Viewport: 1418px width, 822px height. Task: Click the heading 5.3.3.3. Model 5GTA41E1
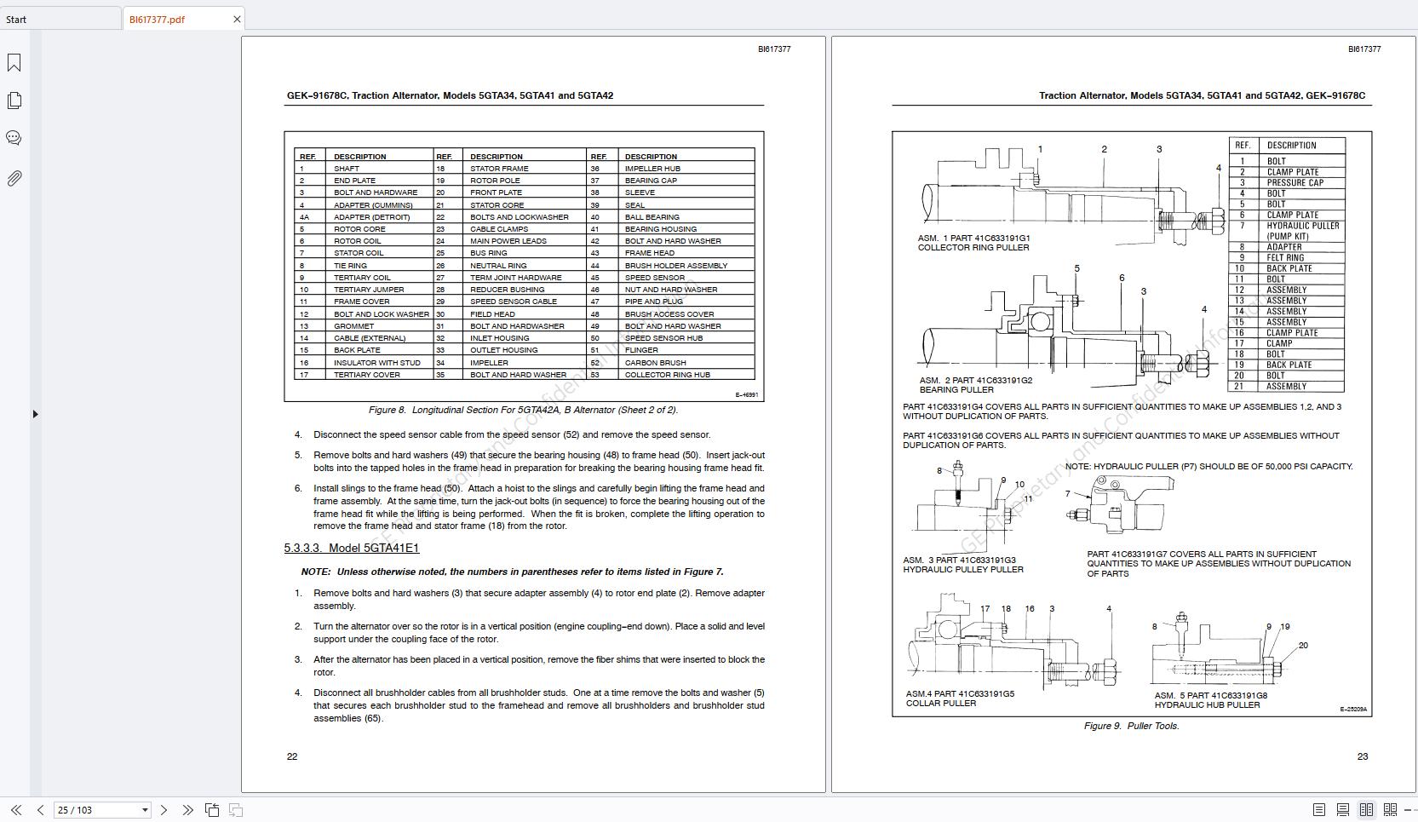coord(352,548)
